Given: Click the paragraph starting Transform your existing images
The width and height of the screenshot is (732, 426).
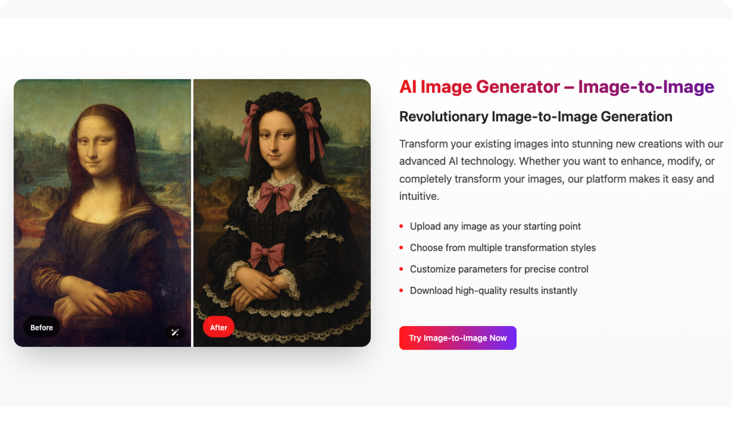Looking at the screenshot, I should 561,170.
